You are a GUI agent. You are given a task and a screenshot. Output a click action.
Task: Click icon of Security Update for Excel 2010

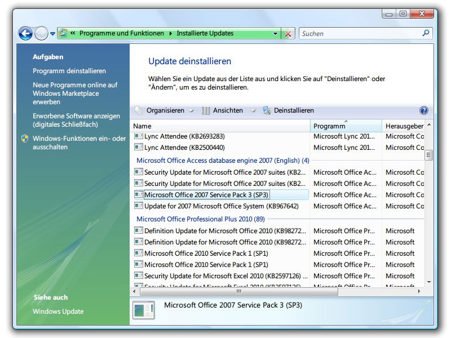coord(139,275)
